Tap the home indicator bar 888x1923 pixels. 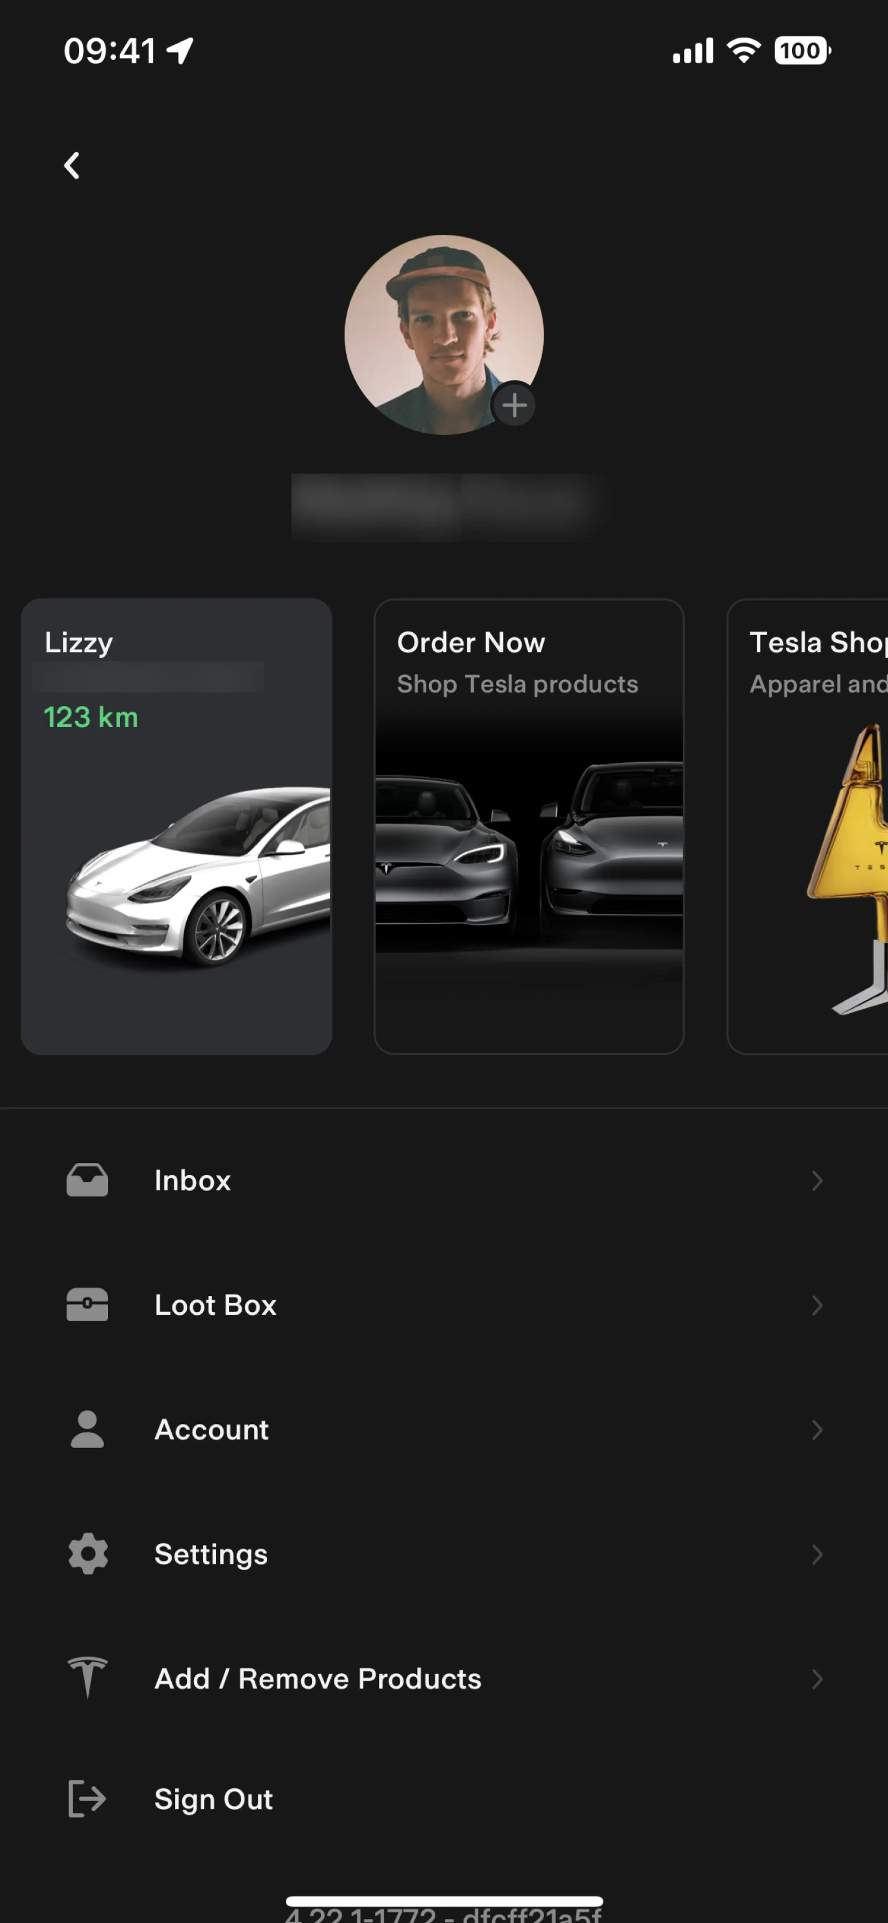(x=444, y=1901)
